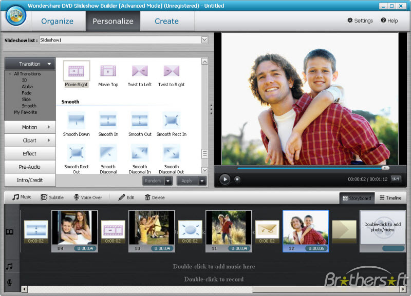Click the Apply transition button
411x296 pixels.
click(188, 181)
